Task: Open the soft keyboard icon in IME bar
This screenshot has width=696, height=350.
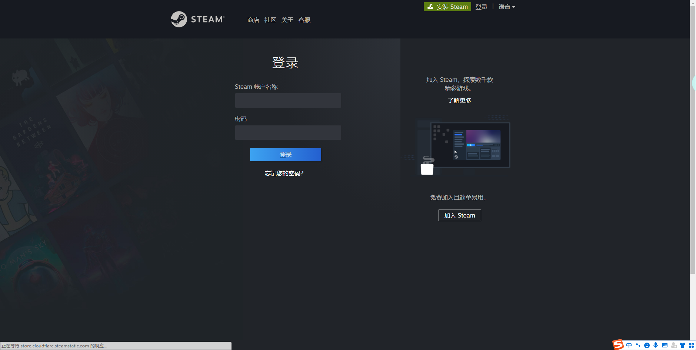Action: [665, 345]
